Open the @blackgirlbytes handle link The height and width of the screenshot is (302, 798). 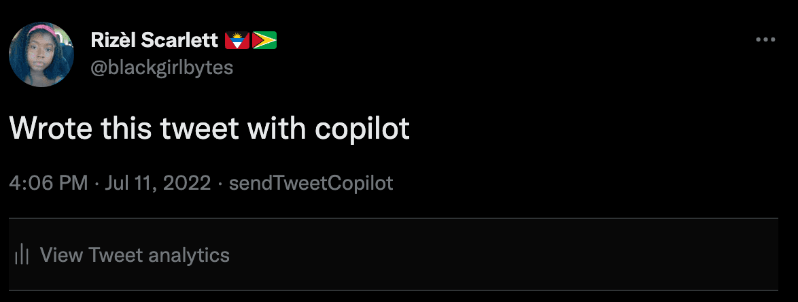162,67
